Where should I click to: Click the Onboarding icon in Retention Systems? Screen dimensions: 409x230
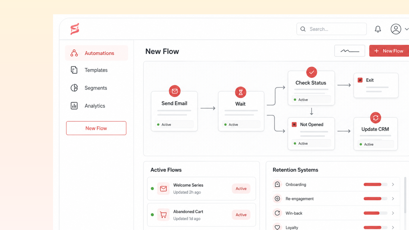coord(277,184)
